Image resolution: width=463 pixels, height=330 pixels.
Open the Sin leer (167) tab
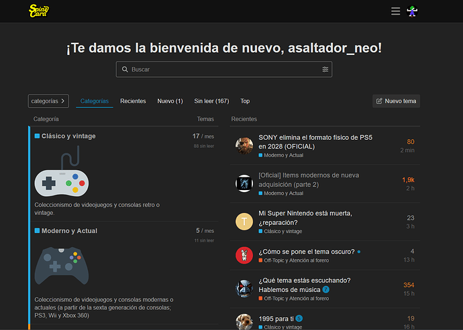pyautogui.click(x=211, y=101)
